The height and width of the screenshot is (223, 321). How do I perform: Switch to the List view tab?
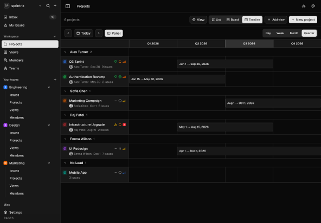(216, 19)
